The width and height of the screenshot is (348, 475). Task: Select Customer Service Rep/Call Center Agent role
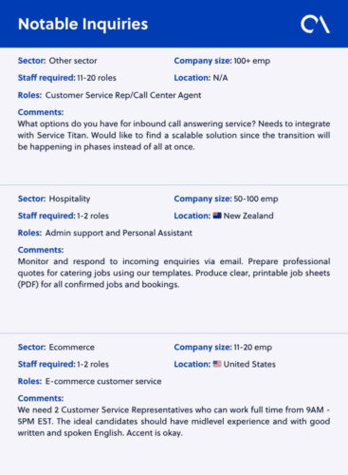123,95
